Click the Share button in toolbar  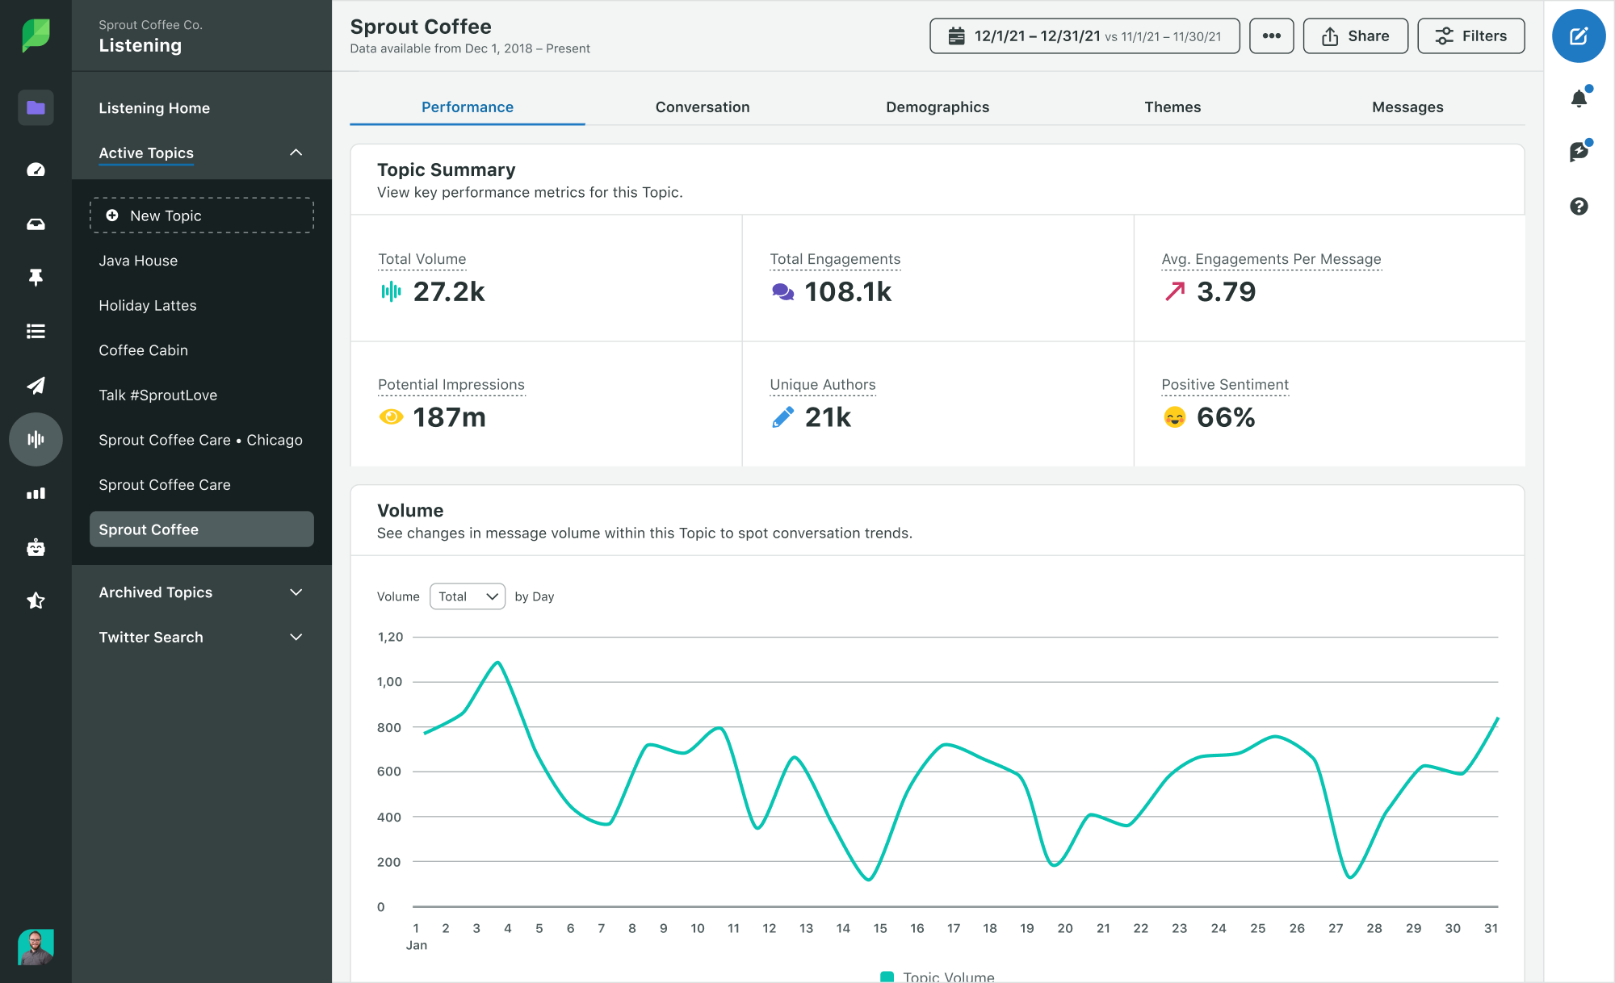coord(1356,36)
